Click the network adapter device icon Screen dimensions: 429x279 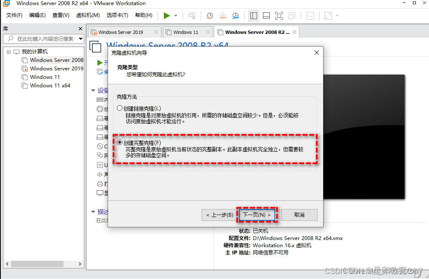click(100, 156)
